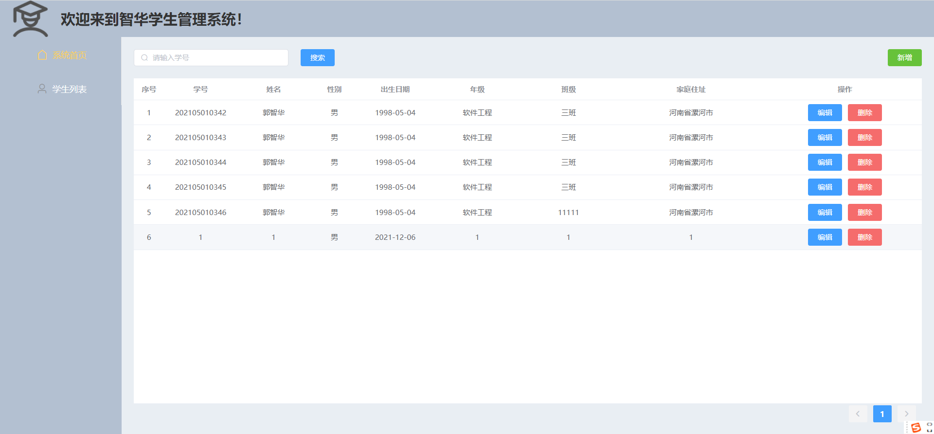
Task: Delete student 202105010346 row
Action: pyautogui.click(x=865, y=212)
